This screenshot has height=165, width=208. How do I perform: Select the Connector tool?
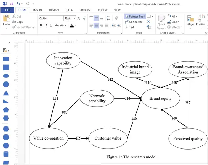click(x=133, y=22)
